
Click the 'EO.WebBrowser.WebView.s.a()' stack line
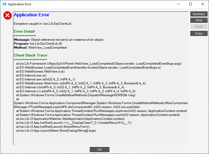coord(40,71)
